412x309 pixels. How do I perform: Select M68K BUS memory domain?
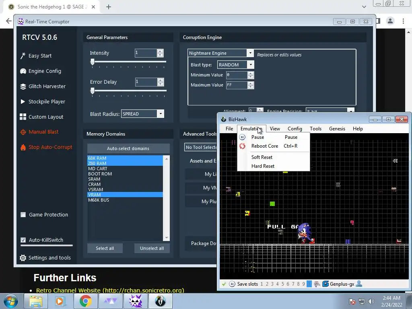(x=125, y=200)
